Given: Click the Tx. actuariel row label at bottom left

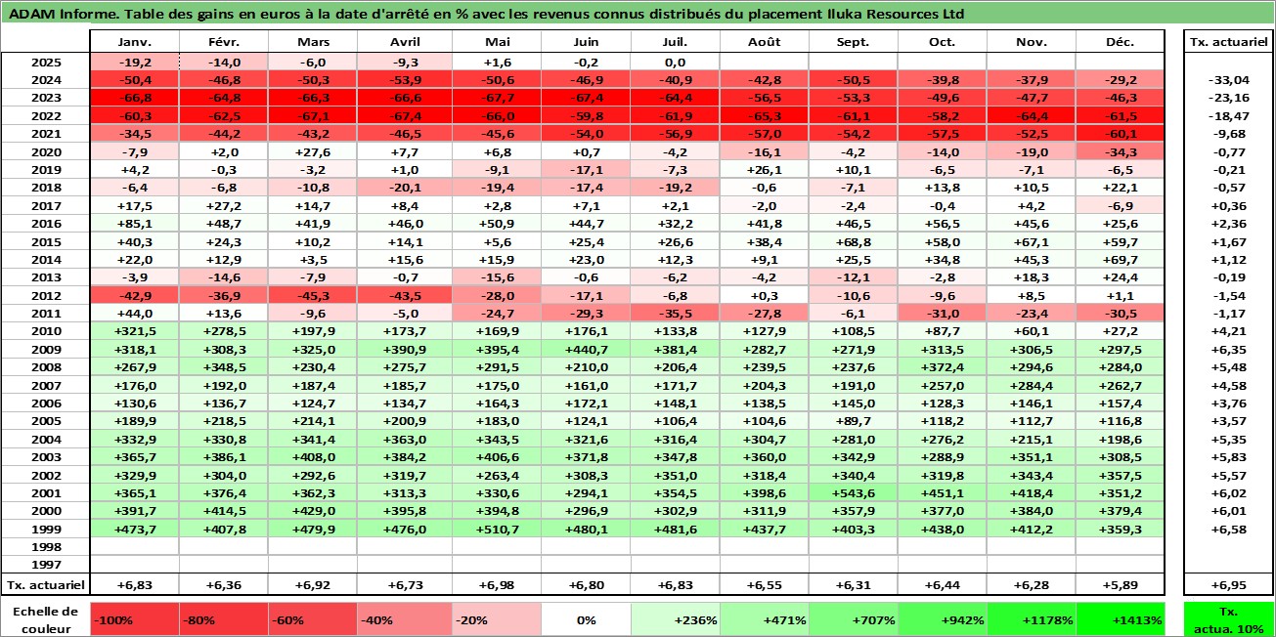Looking at the screenshot, I should (x=46, y=584).
